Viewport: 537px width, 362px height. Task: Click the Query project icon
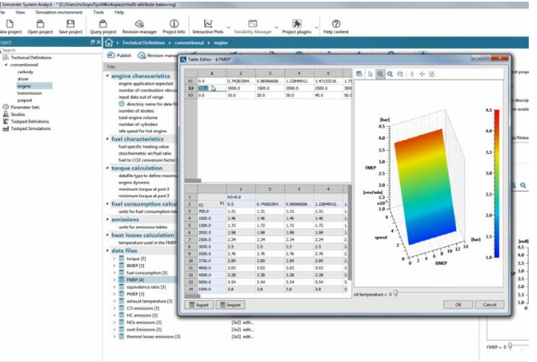pyautogui.click(x=104, y=24)
